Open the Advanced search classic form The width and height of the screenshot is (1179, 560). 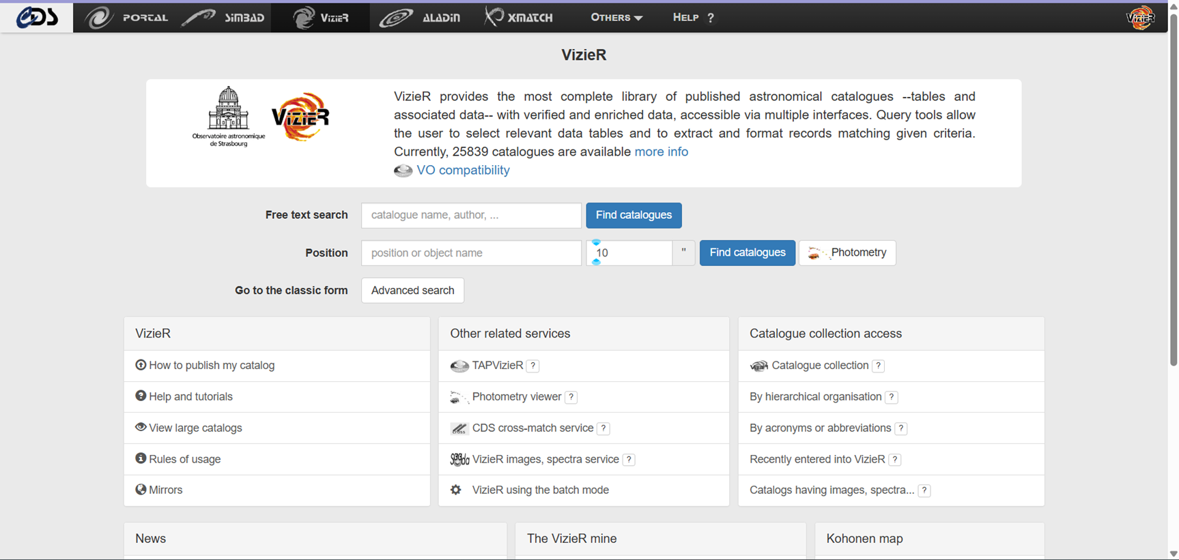pos(412,291)
